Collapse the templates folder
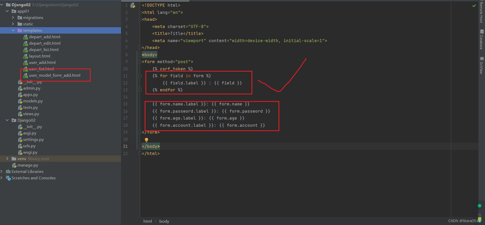 click(x=13, y=30)
